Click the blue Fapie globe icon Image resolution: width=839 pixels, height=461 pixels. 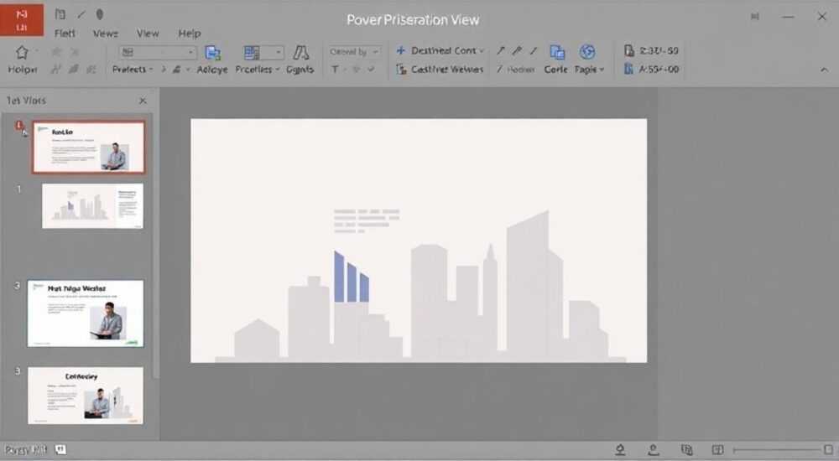(587, 52)
